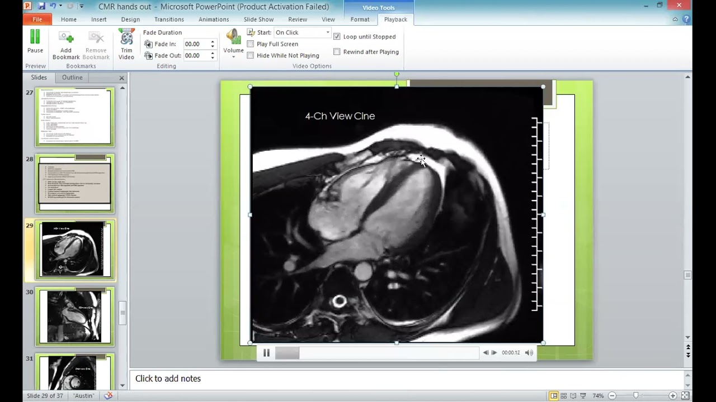Go to previous slide double-arrow button
Image resolution: width=716 pixels, height=402 pixels.
tap(688, 347)
